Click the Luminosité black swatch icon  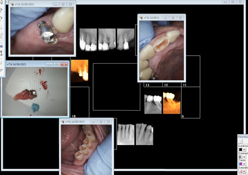coord(241,149)
